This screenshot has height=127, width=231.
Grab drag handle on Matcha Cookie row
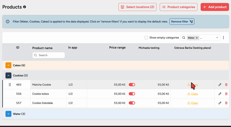tap(10, 84)
